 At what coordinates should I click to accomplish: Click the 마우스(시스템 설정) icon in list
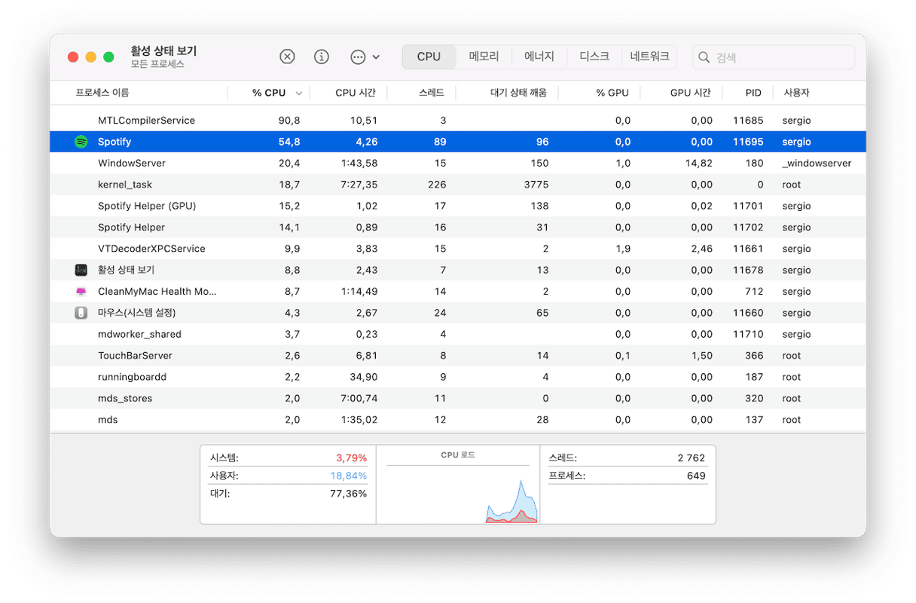(81, 313)
